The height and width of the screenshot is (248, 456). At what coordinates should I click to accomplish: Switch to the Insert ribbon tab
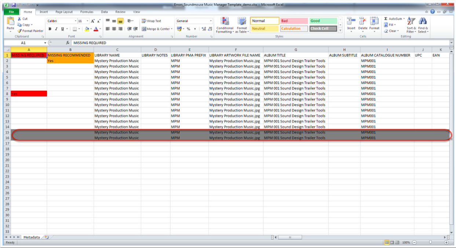44,12
